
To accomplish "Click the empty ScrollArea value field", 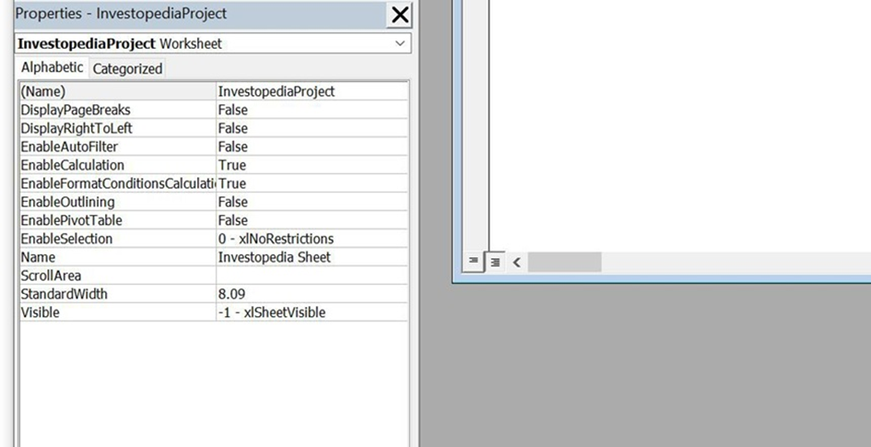I will click(x=312, y=276).
